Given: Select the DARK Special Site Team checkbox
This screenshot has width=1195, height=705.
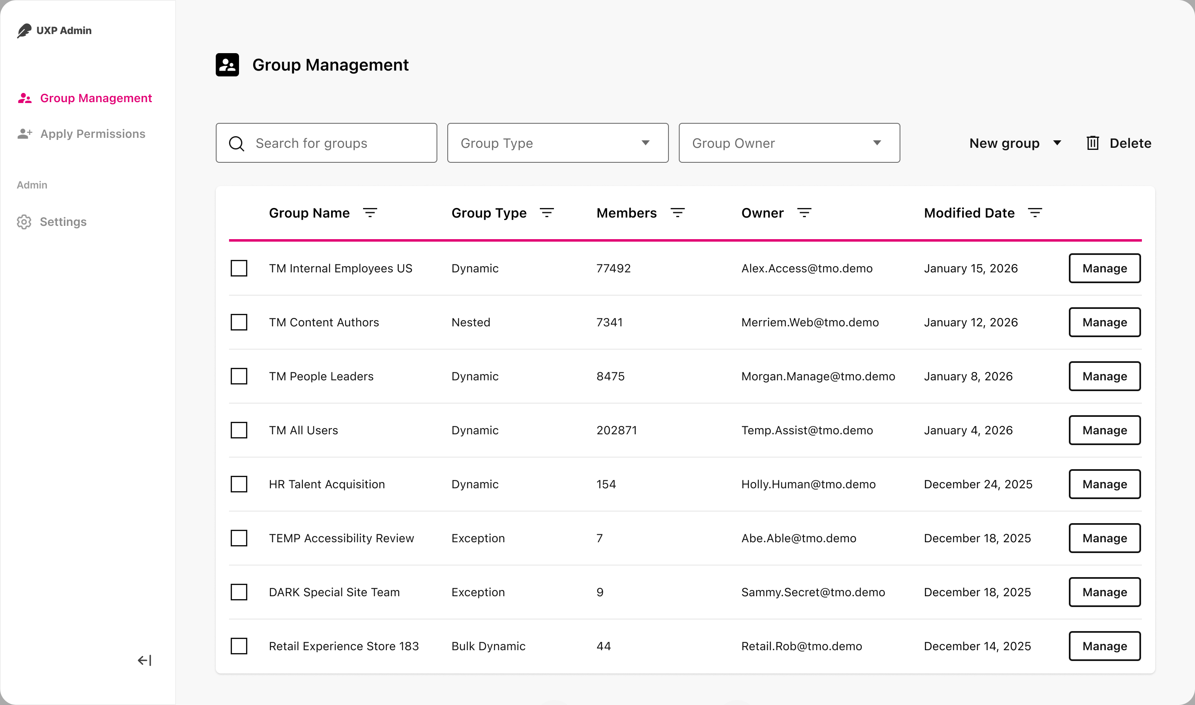Looking at the screenshot, I should (x=239, y=592).
